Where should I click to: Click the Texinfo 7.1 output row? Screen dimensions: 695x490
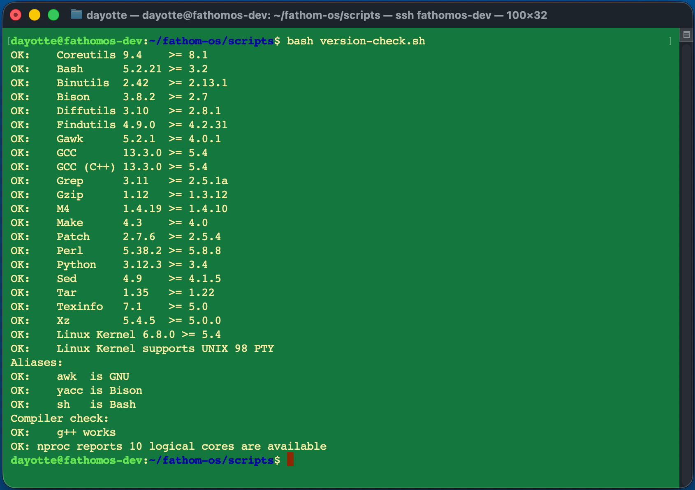click(109, 307)
